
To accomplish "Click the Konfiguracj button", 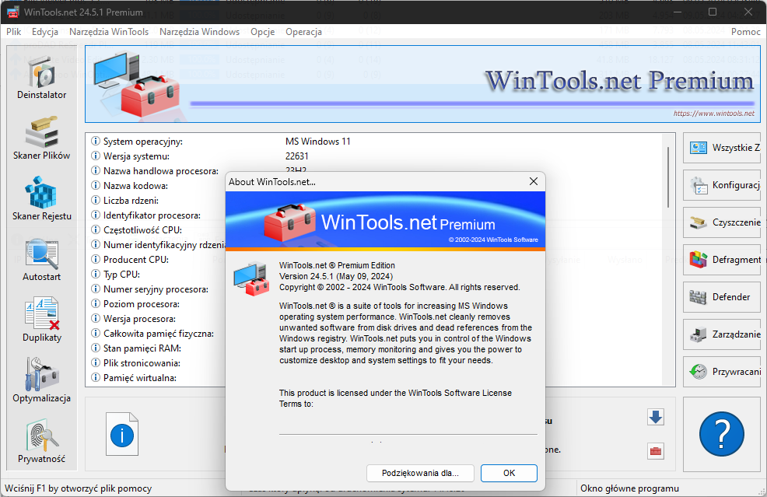I will [x=722, y=185].
